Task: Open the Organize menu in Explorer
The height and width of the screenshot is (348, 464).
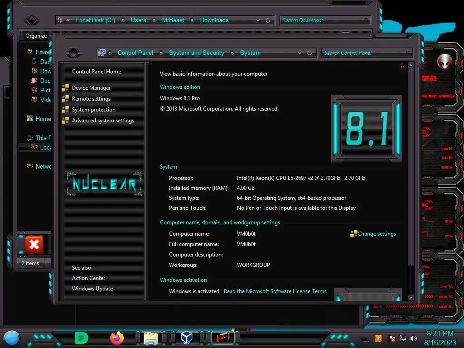Action: (38, 36)
